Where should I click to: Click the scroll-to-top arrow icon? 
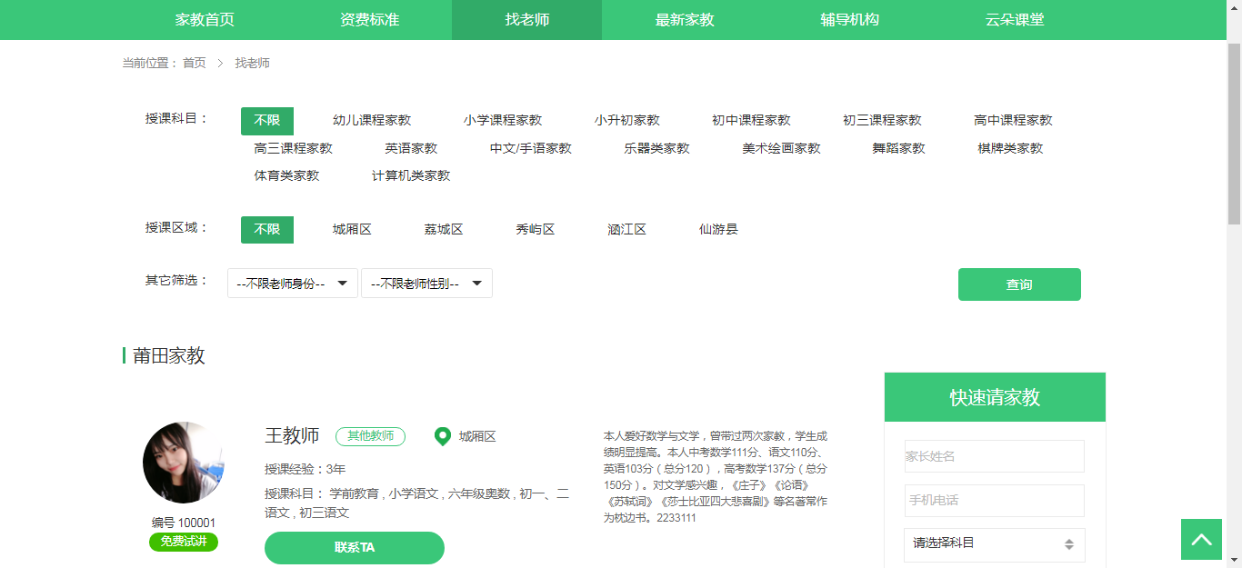(x=1201, y=540)
